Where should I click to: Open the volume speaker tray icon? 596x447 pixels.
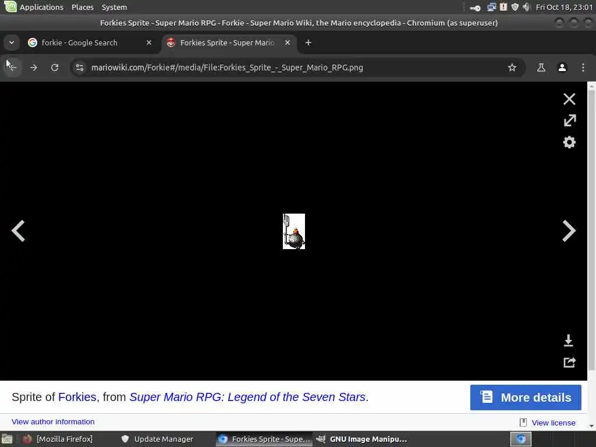pyautogui.click(x=526, y=7)
